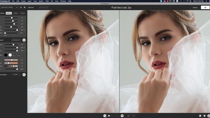Image resolution: width=210 pixels, height=118 pixels.
Task: Pick the left mask eyedropper tool
Action: (14, 55)
